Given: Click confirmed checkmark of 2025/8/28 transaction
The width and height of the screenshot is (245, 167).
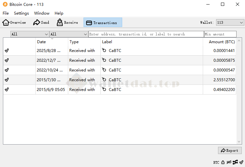Looking at the screenshot, I should click(x=7, y=50).
